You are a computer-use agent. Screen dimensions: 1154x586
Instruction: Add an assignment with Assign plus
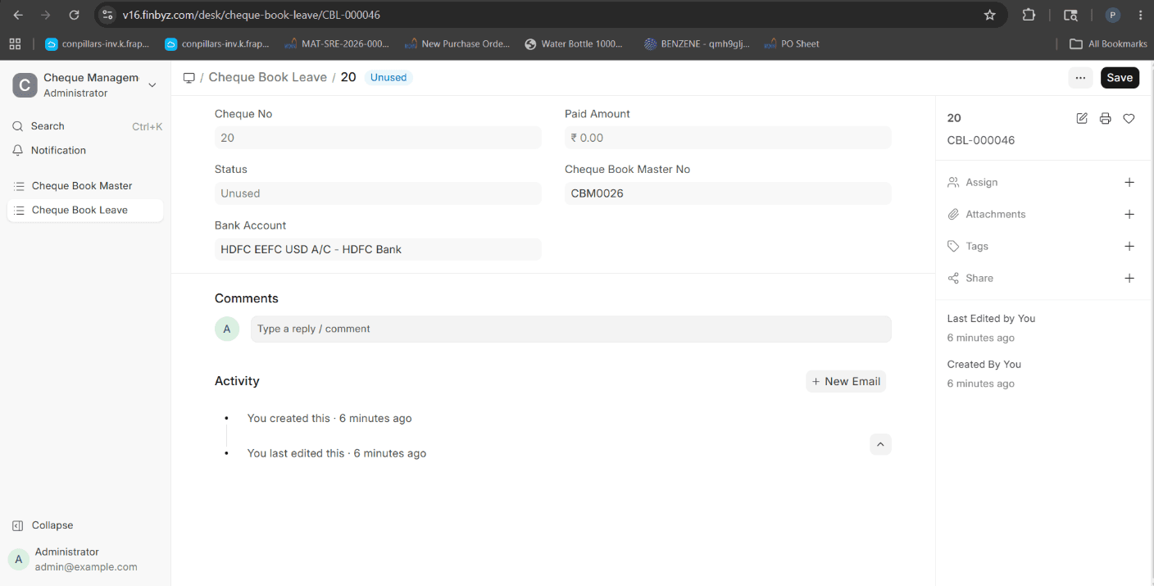1129,182
